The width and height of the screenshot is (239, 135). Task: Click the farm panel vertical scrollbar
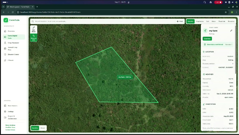tap(235, 50)
